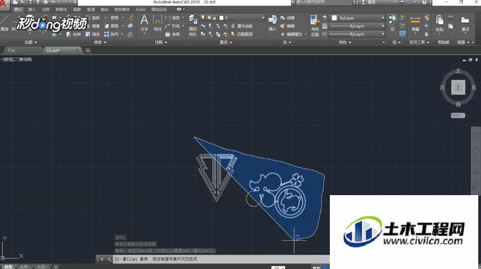Click the Linear (线性) dimension tool

tap(173, 18)
